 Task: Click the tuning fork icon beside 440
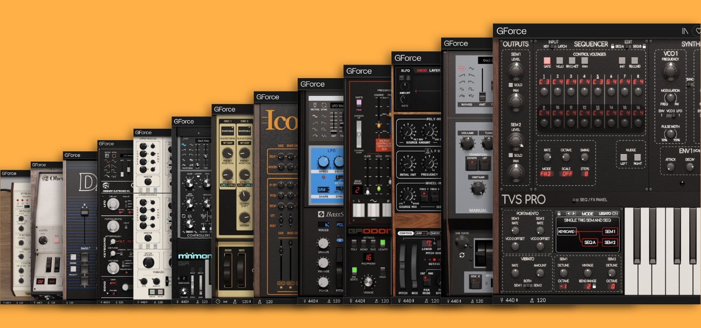(501, 300)
